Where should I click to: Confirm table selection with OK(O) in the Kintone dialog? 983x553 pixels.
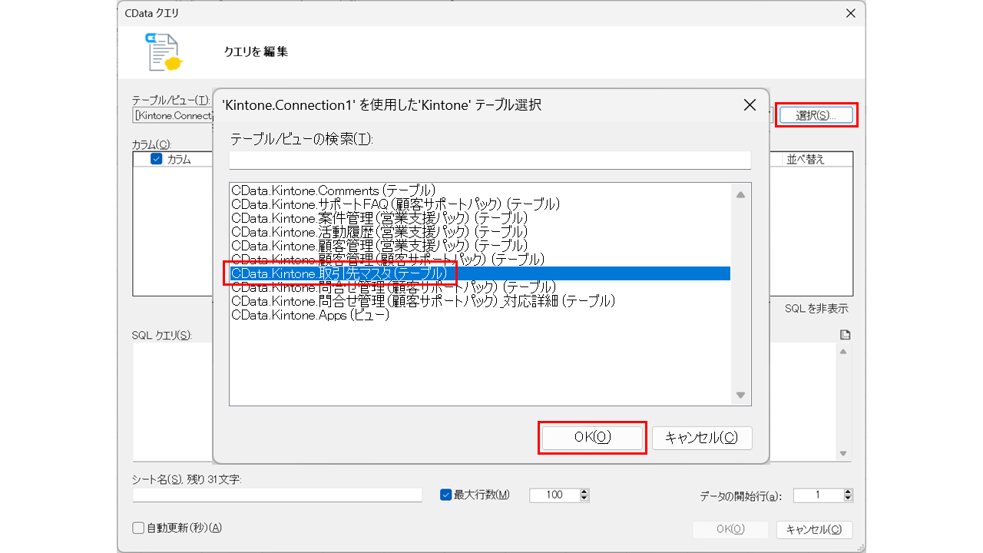tap(592, 437)
